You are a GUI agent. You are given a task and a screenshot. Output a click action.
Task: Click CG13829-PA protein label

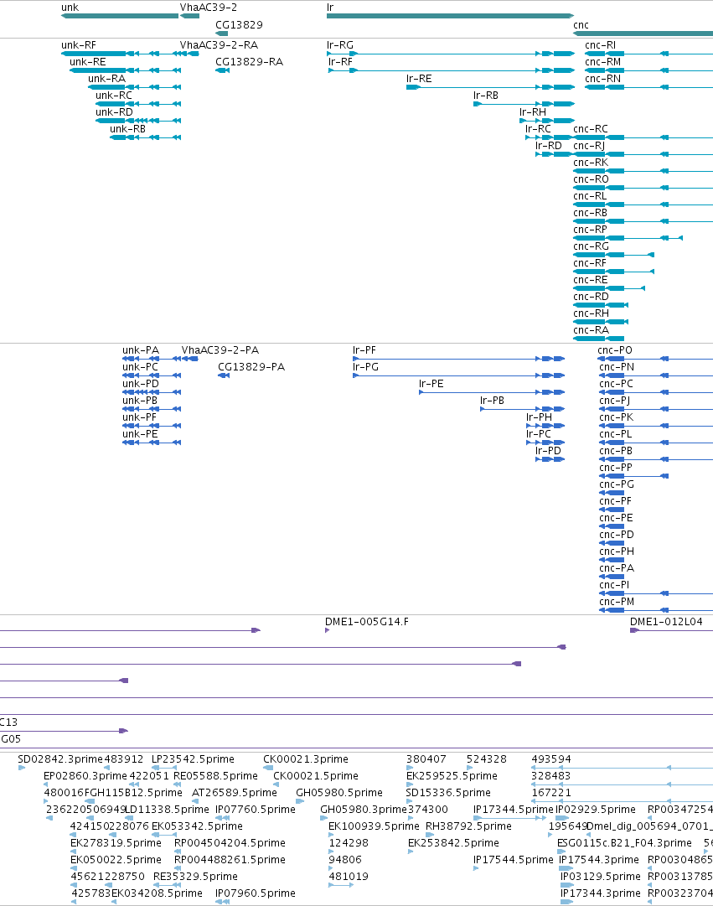[x=251, y=367]
